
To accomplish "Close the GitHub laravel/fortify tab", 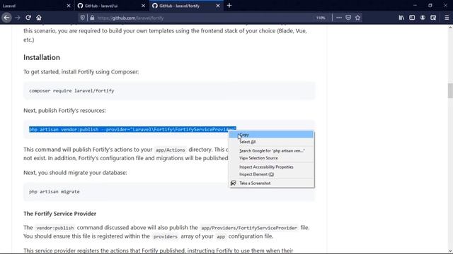I will 218,6.
